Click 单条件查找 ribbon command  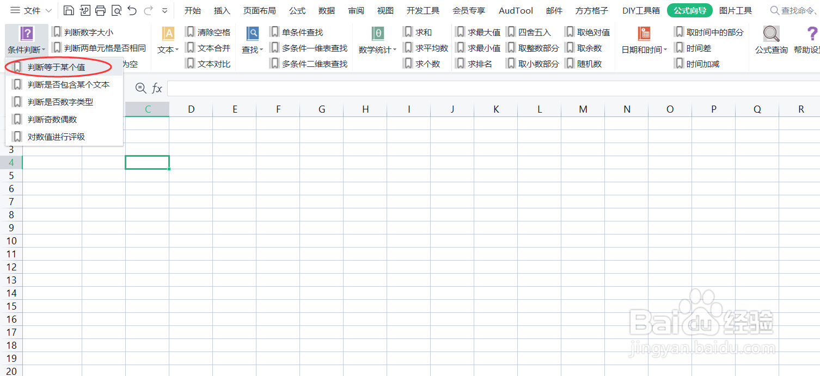coord(297,33)
